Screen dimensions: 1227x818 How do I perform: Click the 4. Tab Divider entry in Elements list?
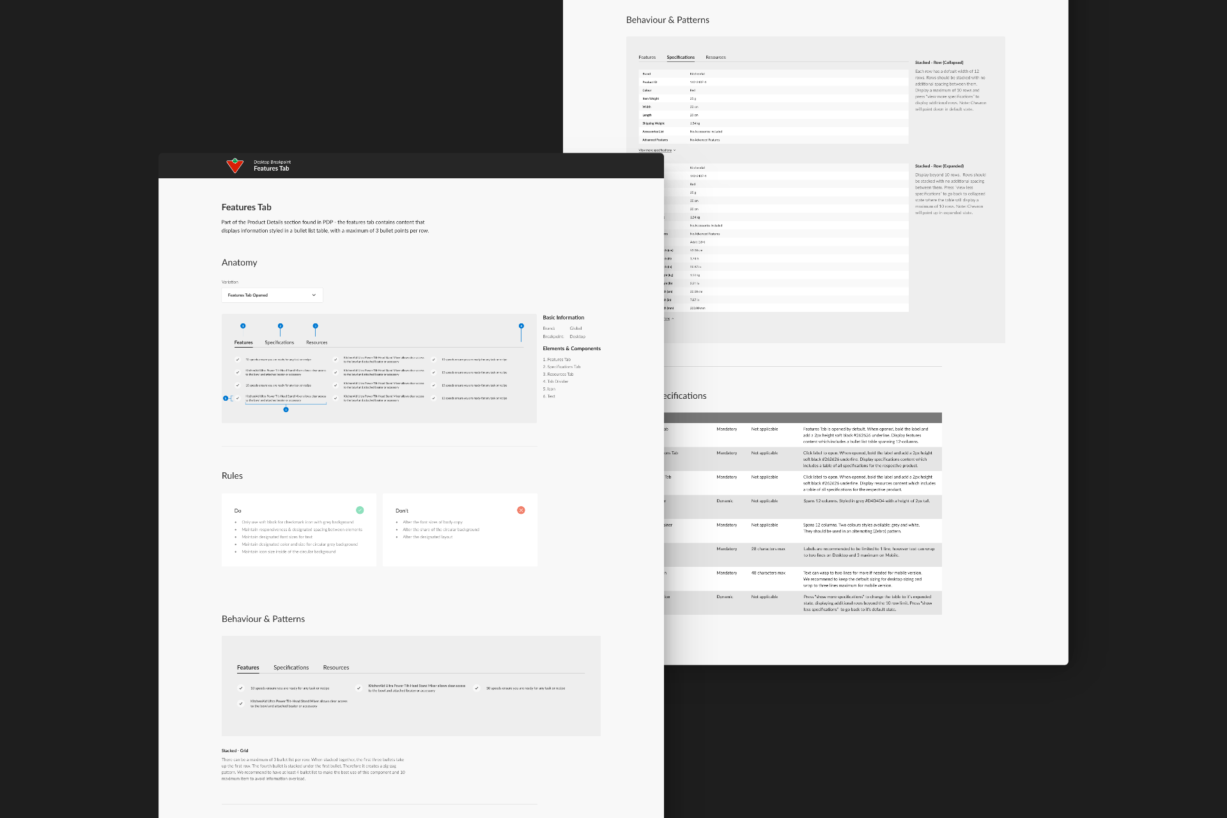coord(555,382)
